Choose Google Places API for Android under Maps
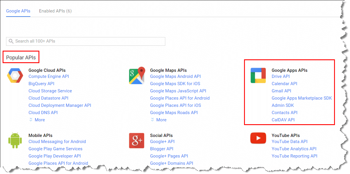This screenshot has height=174, width=350. pos(180,98)
